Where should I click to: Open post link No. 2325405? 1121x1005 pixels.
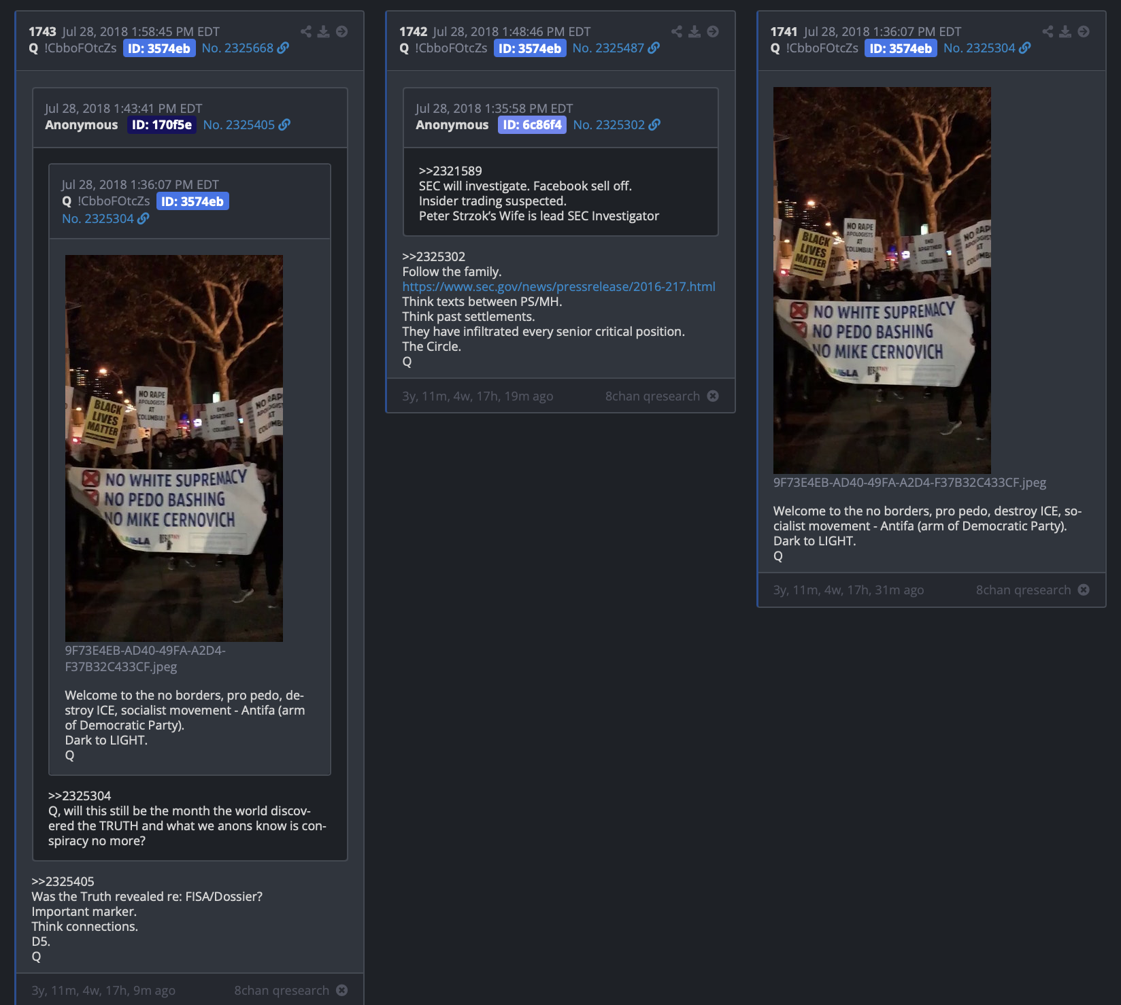click(x=239, y=124)
